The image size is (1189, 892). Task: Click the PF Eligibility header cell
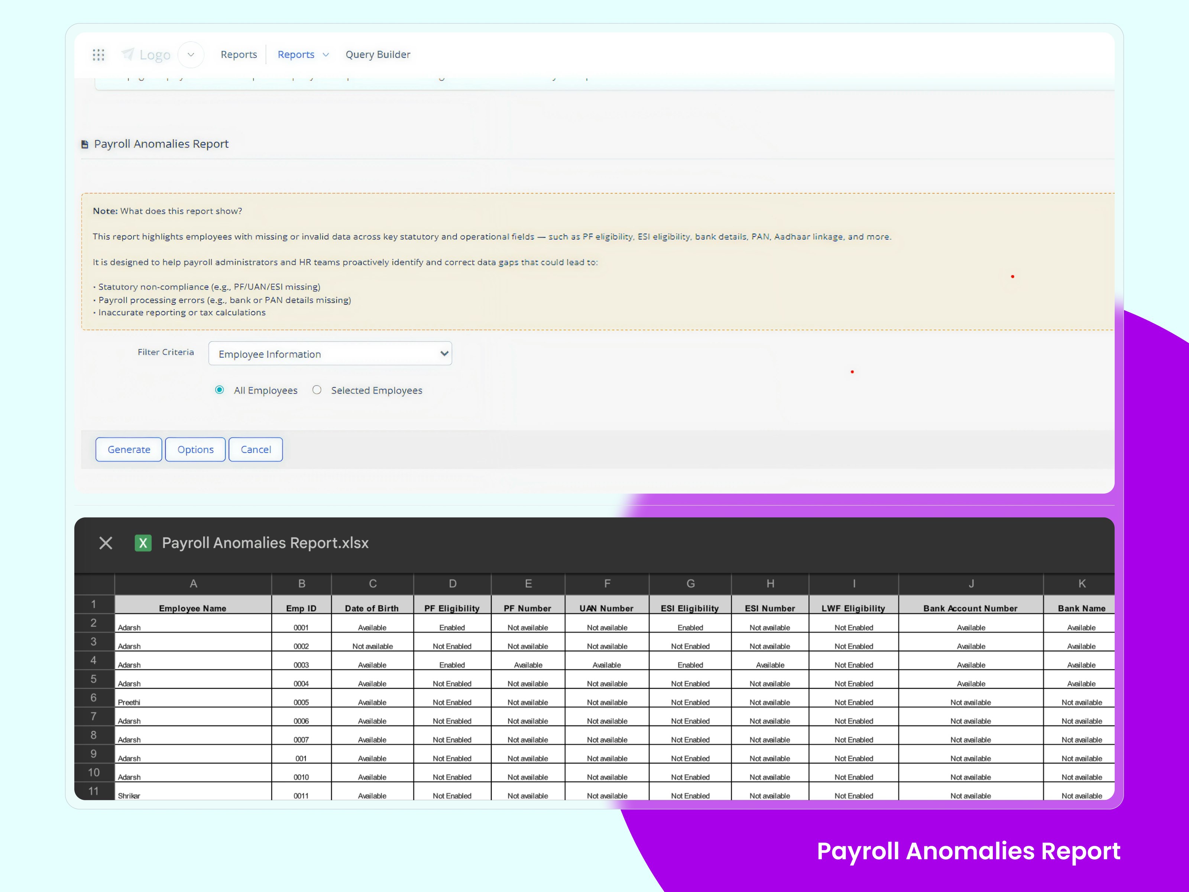(452, 608)
